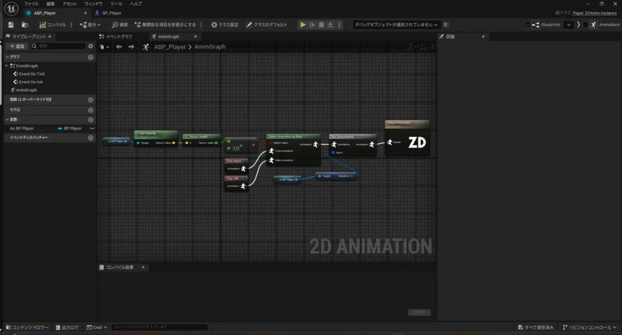The image size is (622, 335).
Task: Change the BP Player variable type
Action: [x=70, y=129]
